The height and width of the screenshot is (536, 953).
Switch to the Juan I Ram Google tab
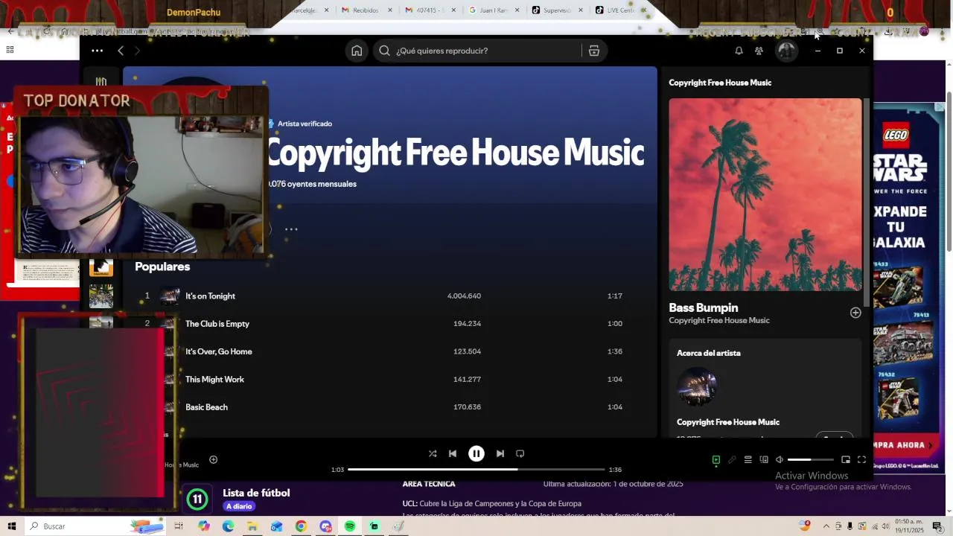pos(488,10)
